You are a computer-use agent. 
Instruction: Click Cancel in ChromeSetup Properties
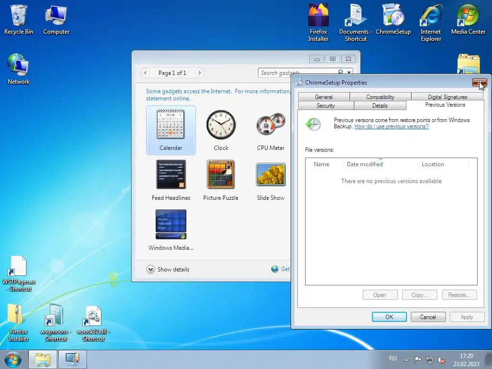[x=428, y=317]
